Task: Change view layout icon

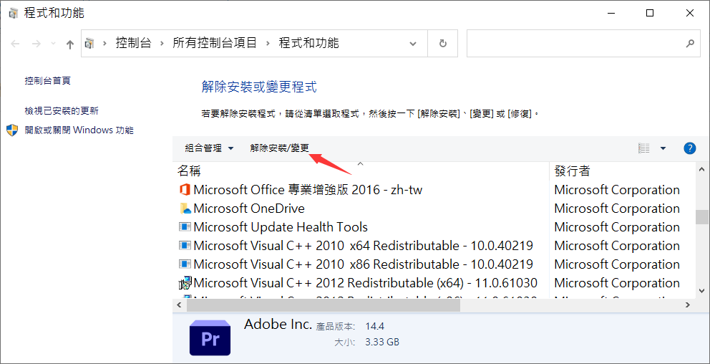Action: [x=644, y=148]
